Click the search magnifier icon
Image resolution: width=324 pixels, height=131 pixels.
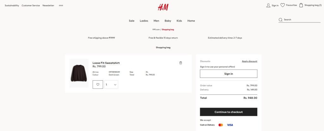click(x=280, y=20)
